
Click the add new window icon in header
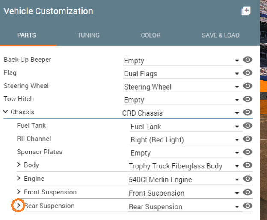point(246,11)
